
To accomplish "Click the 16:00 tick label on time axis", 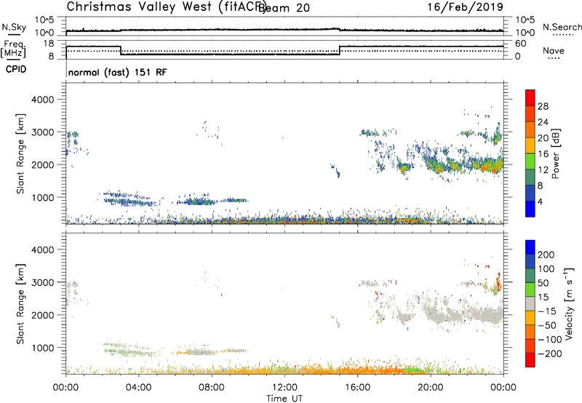I will point(357,388).
